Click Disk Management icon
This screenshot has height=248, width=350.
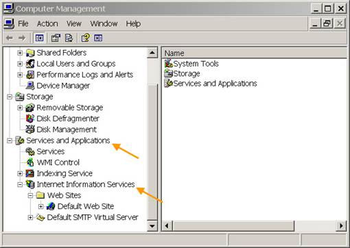tap(30, 129)
